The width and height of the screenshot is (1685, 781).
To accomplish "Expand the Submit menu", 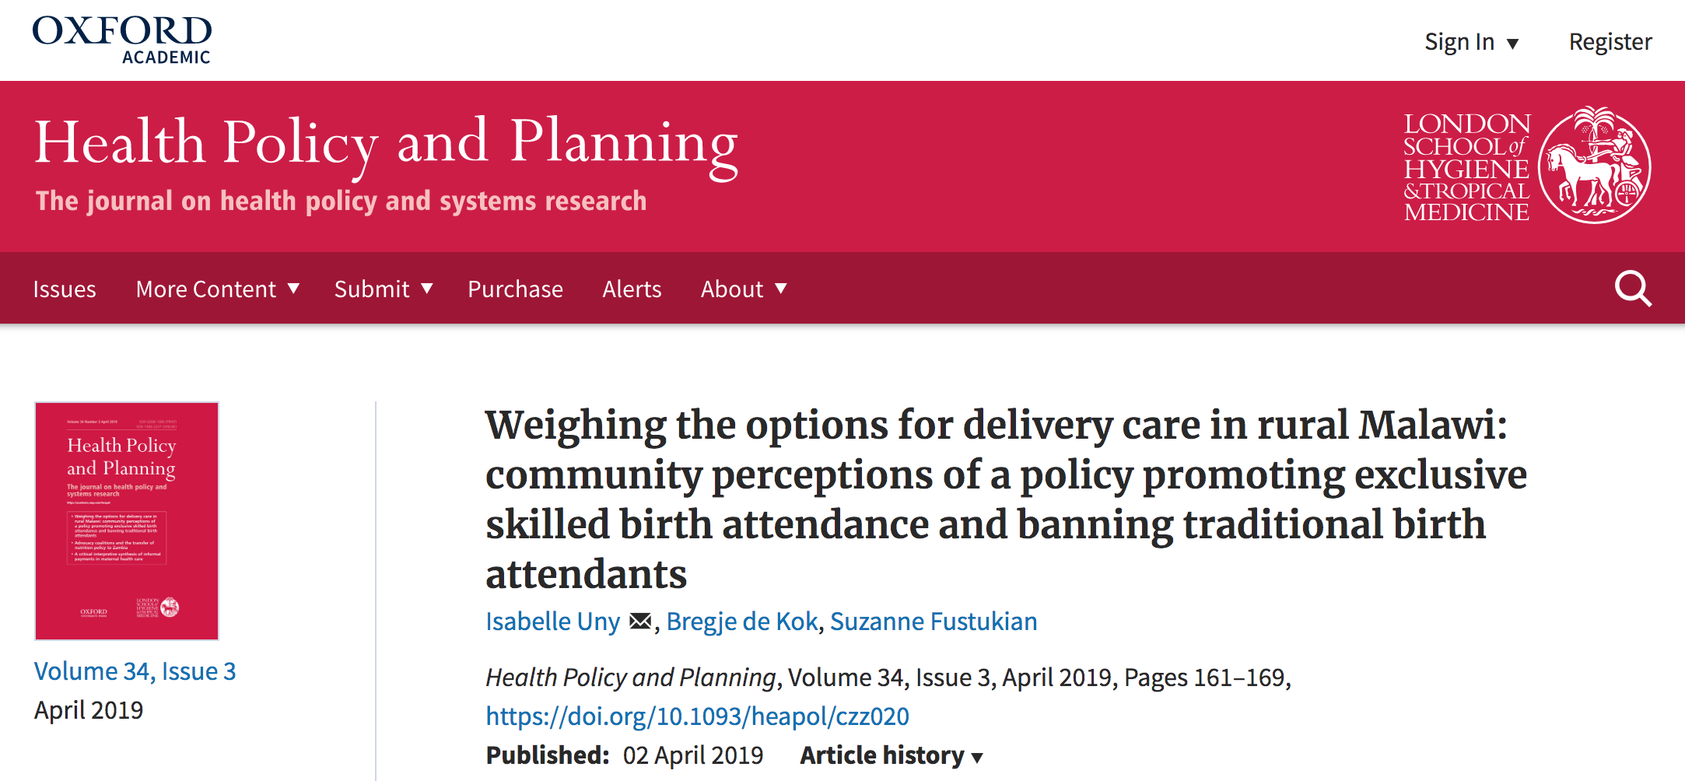I will click(383, 289).
